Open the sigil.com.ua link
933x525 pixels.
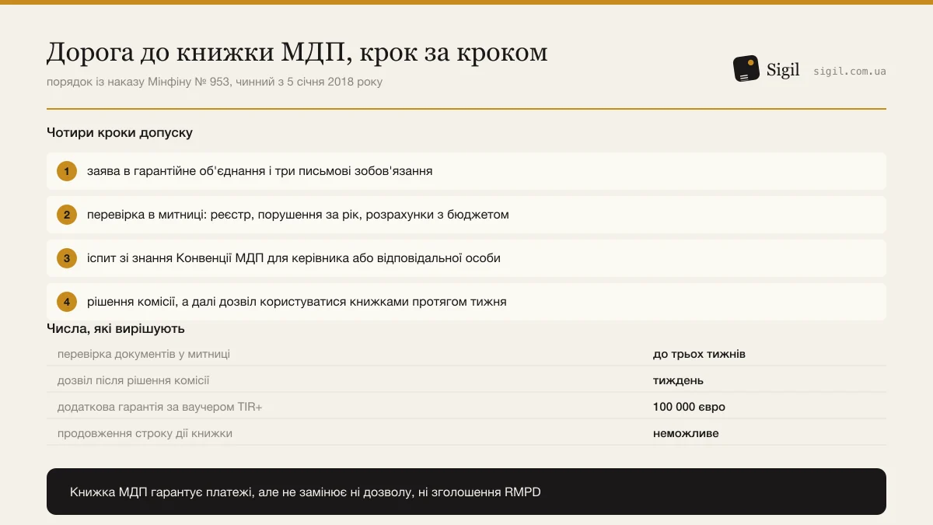(850, 71)
